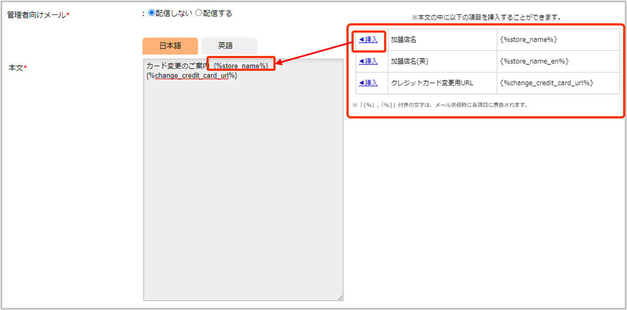Select the 配信しない radio button
This screenshot has height=310, width=627.
(x=152, y=13)
